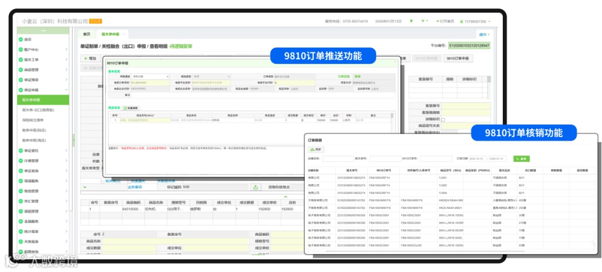Screen dimensions: 602x272
Task: Click the 关联报关单 link
Action: (166, 181)
